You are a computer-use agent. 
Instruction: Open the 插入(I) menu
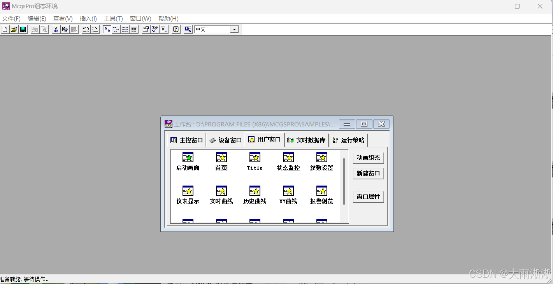click(x=88, y=19)
